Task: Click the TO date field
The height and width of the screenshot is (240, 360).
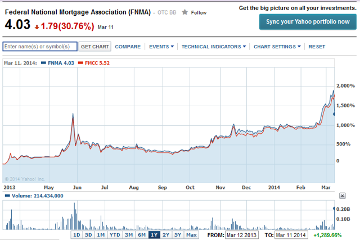Action: point(291,235)
